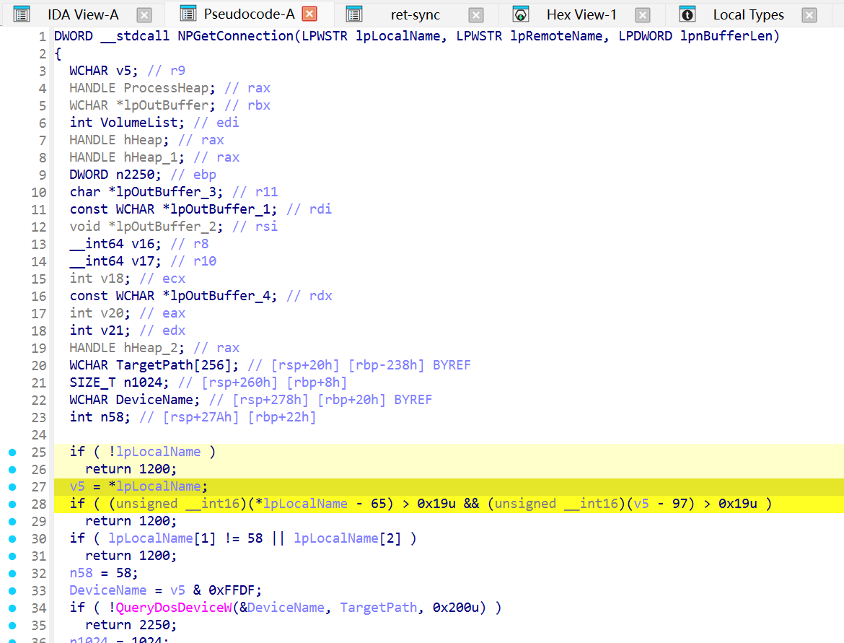Switch to the Pseudocode-A tab
Image resolution: width=844 pixels, height=643 pixels.
pos(249,14)
